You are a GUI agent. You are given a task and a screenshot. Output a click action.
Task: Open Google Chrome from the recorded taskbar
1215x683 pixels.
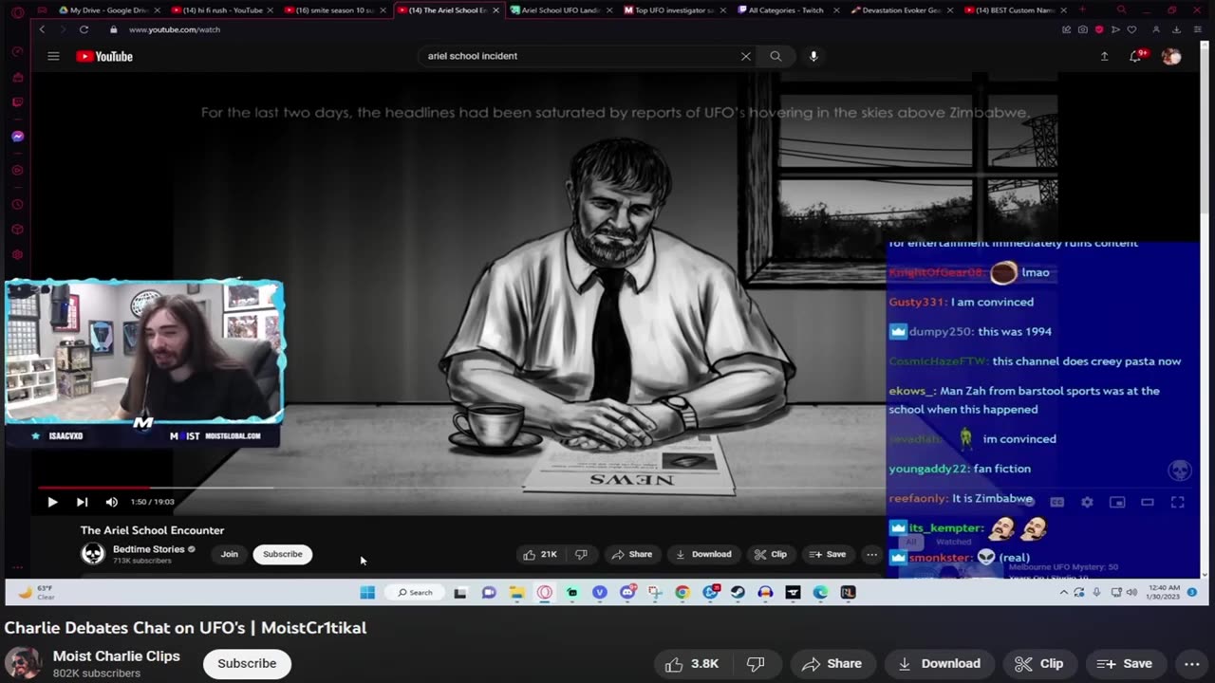pyautogui.click(x=682, y=593)
